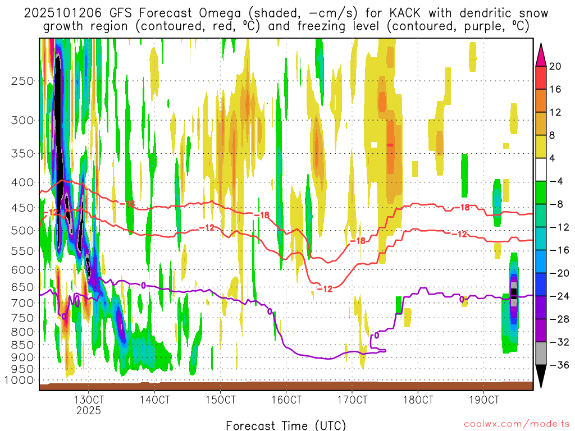Select the green -4 to -8 colorbar segment

point(541,193)
